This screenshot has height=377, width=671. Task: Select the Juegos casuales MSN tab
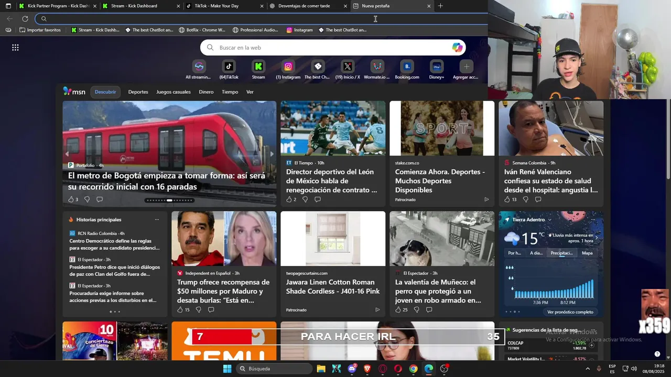(174, 92)
